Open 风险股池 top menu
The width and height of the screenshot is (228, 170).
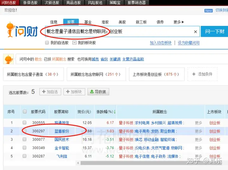[x=95, y=3]
